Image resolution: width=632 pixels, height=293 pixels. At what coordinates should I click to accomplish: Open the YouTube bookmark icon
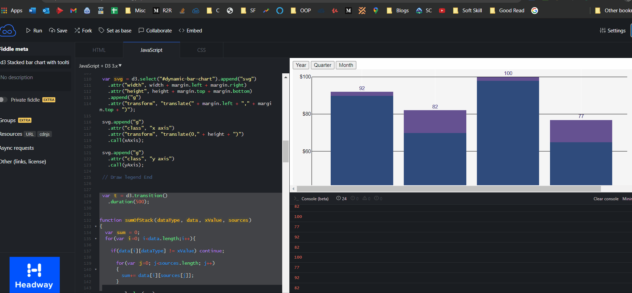[x=442, y=11]
